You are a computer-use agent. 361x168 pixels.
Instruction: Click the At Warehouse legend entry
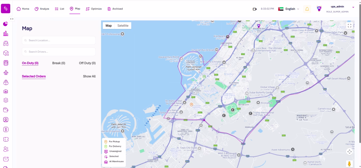pyautogui.click(x=114, y=162)
